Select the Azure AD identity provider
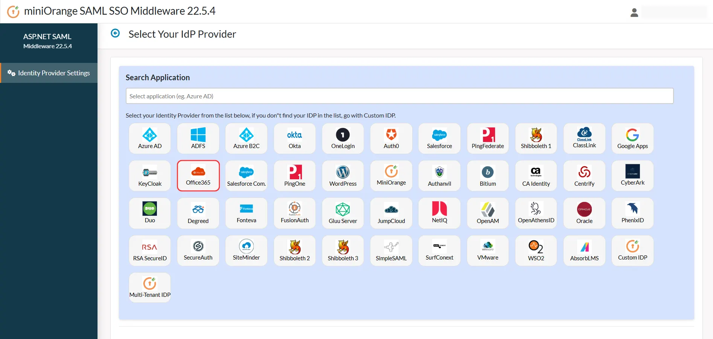The height and width of the screenshot is (339, 713). (149, 139)
